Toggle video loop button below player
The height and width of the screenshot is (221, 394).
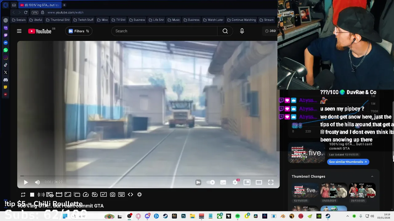(x=23, y=195)
